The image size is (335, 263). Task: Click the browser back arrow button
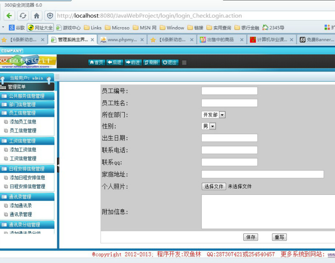click(9, 15)
